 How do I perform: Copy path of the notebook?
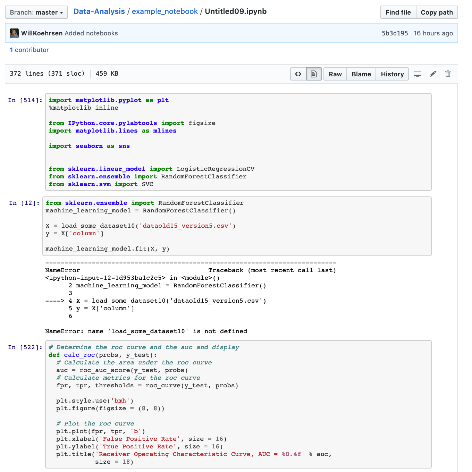(437, 12)
